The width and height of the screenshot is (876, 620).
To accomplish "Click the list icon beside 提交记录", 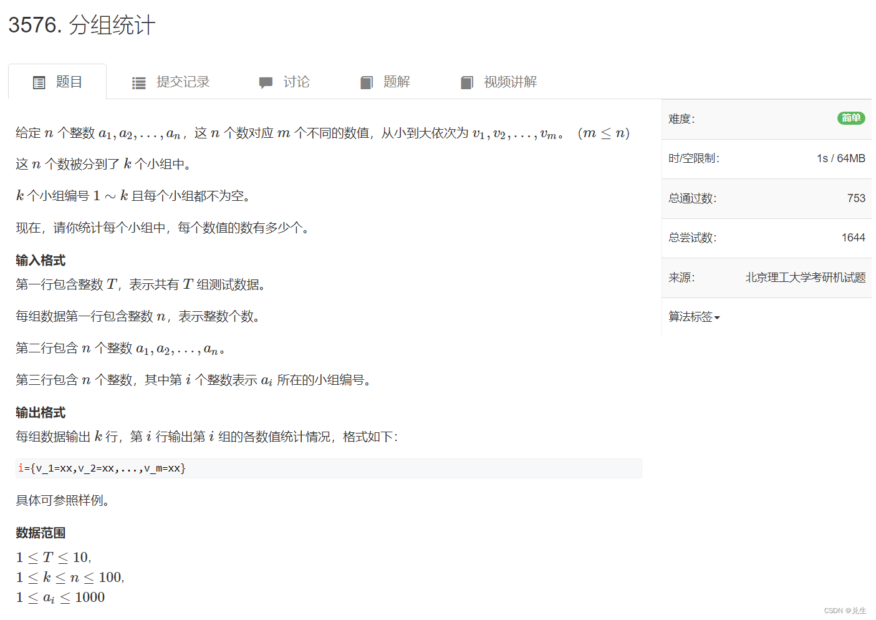I will [x=138, y=82].
